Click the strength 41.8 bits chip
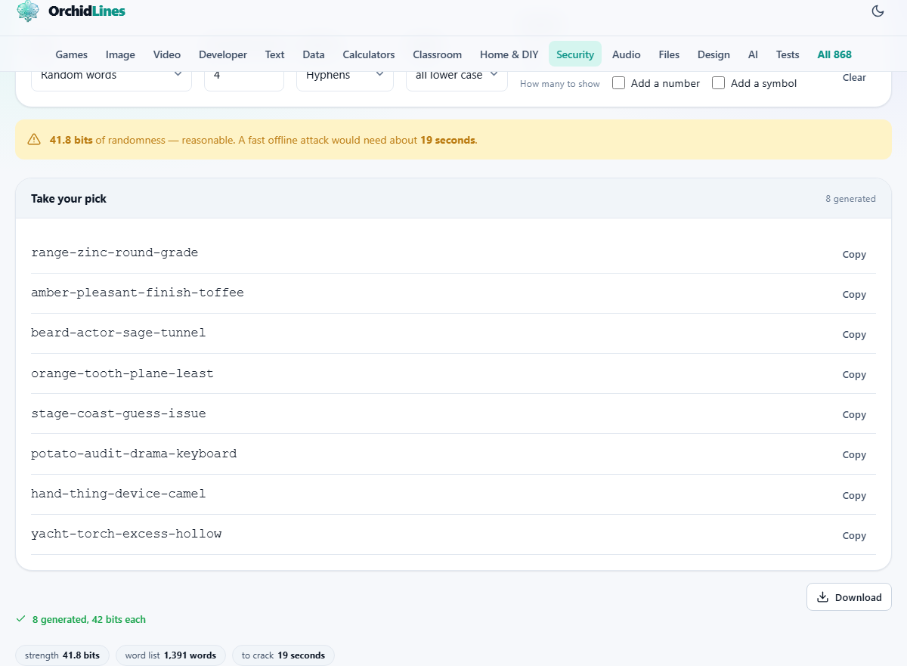 coord(62,655)
